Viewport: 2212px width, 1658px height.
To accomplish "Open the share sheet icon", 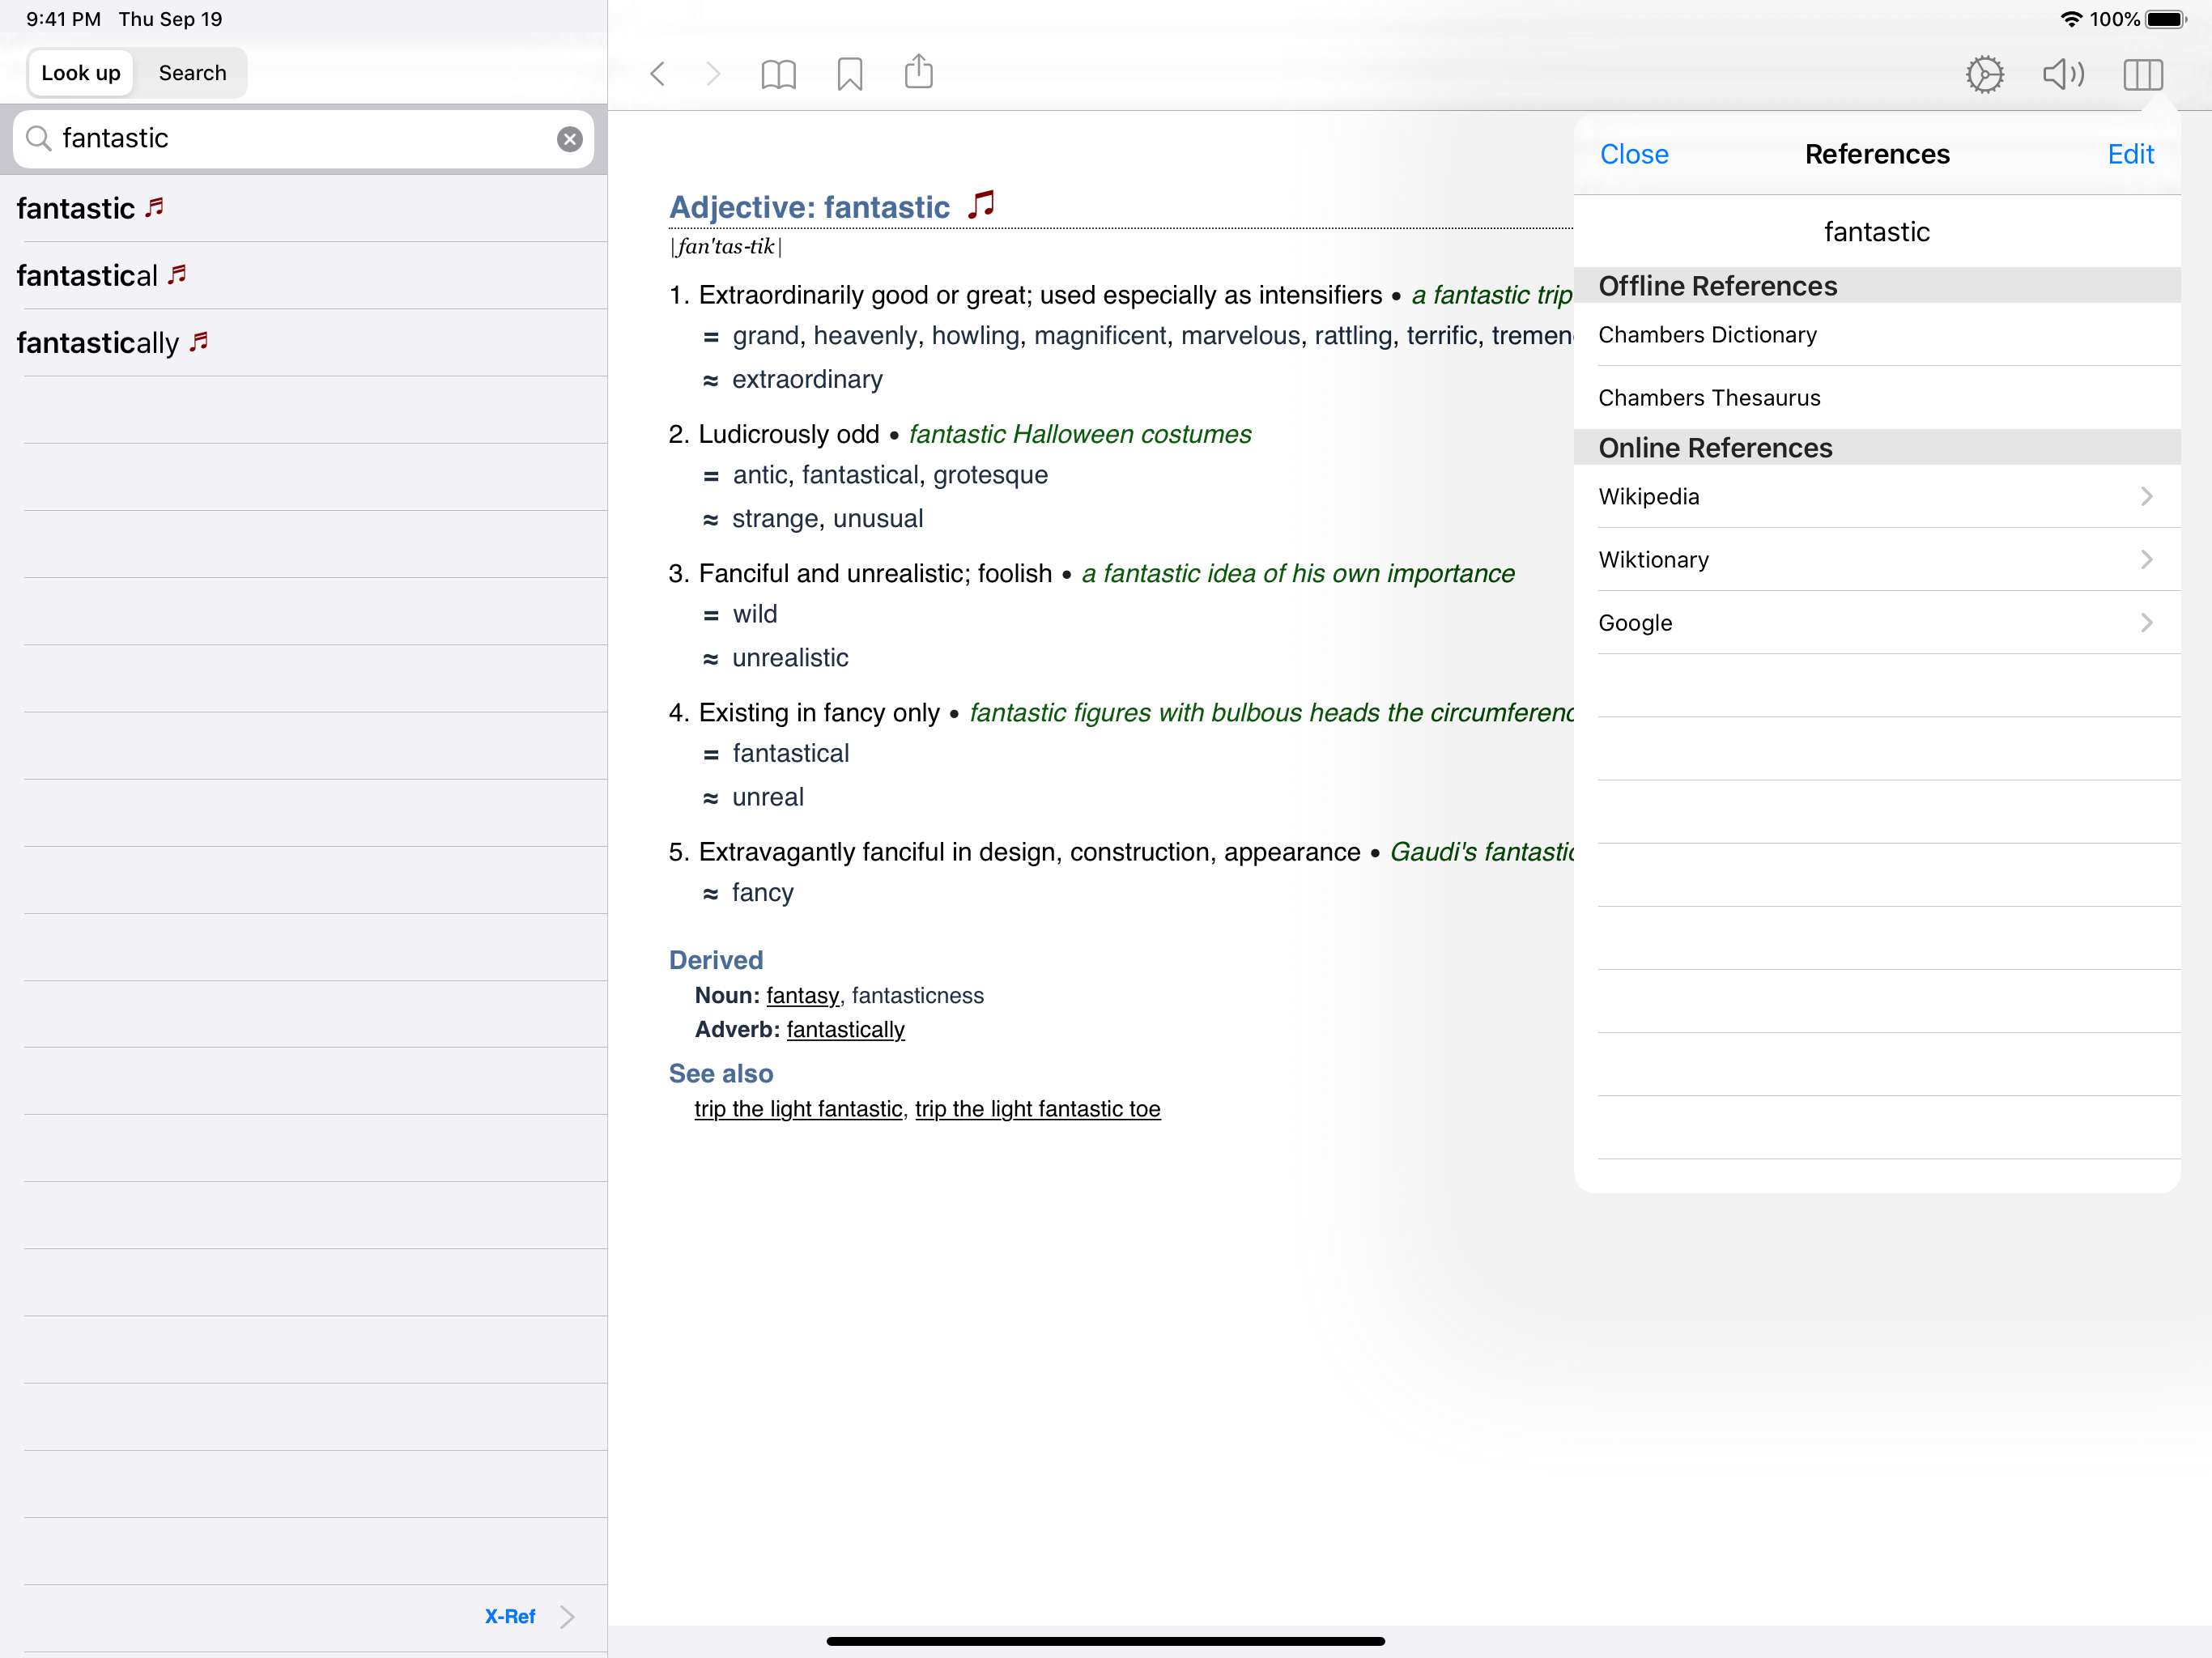I will (x=918, y=72).
